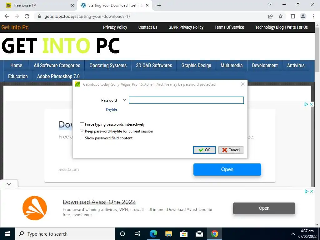Open the Chrome three-dot menu

[x=313, y=16]
